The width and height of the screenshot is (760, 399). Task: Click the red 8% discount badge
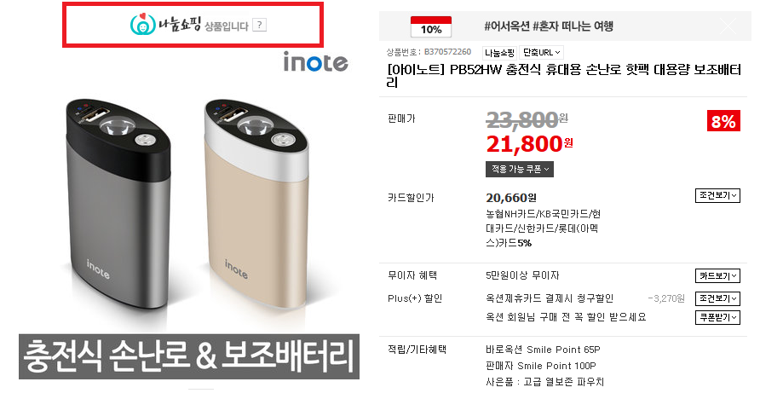pos(723,121)
